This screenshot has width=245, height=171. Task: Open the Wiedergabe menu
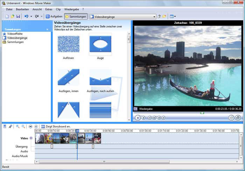pyautogui.click(x=71, y=9)
